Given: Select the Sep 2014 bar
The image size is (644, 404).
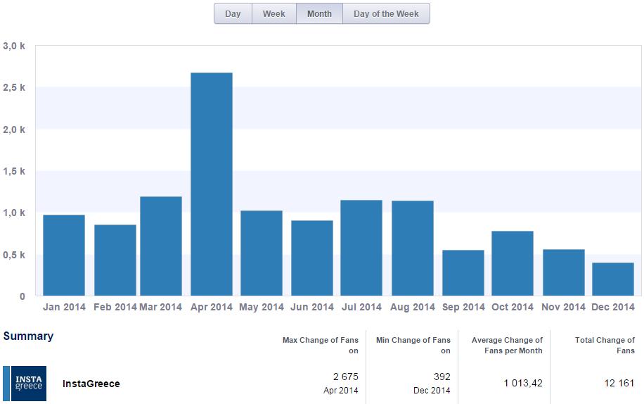Looking at the screenshot, I should click(x=463, y=273).
